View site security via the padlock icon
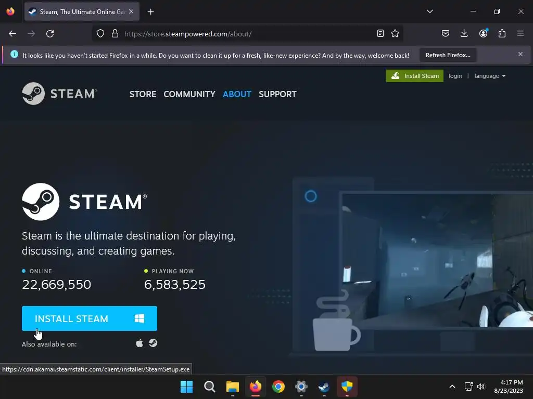This screenshot has height=399, width=533. pyautogui.click(x=115, y=34)
